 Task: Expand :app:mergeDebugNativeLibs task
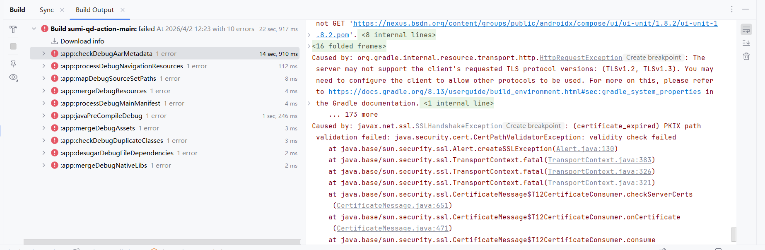pyautogui.click(x=43, y=165)
